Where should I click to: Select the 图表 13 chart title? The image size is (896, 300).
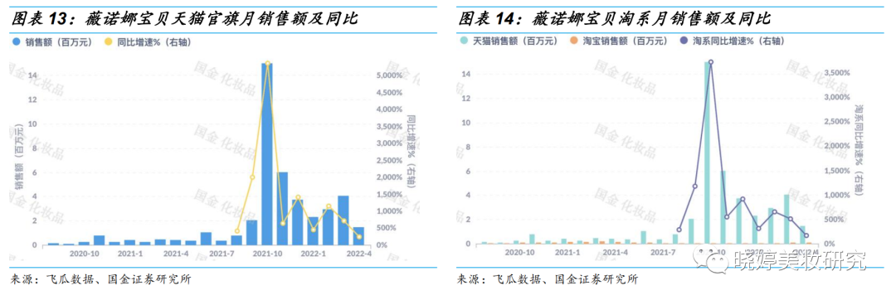click(184, 19)
